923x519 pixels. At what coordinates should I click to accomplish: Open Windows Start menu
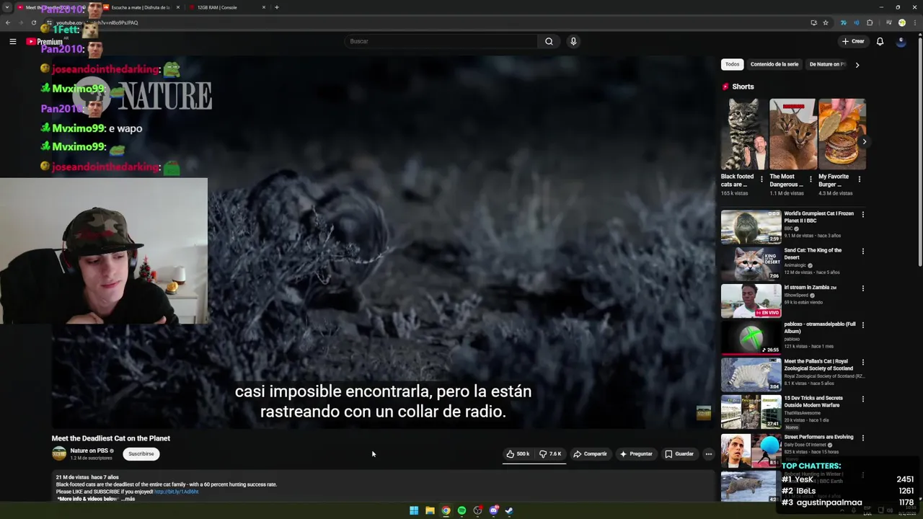coord(414,510)
